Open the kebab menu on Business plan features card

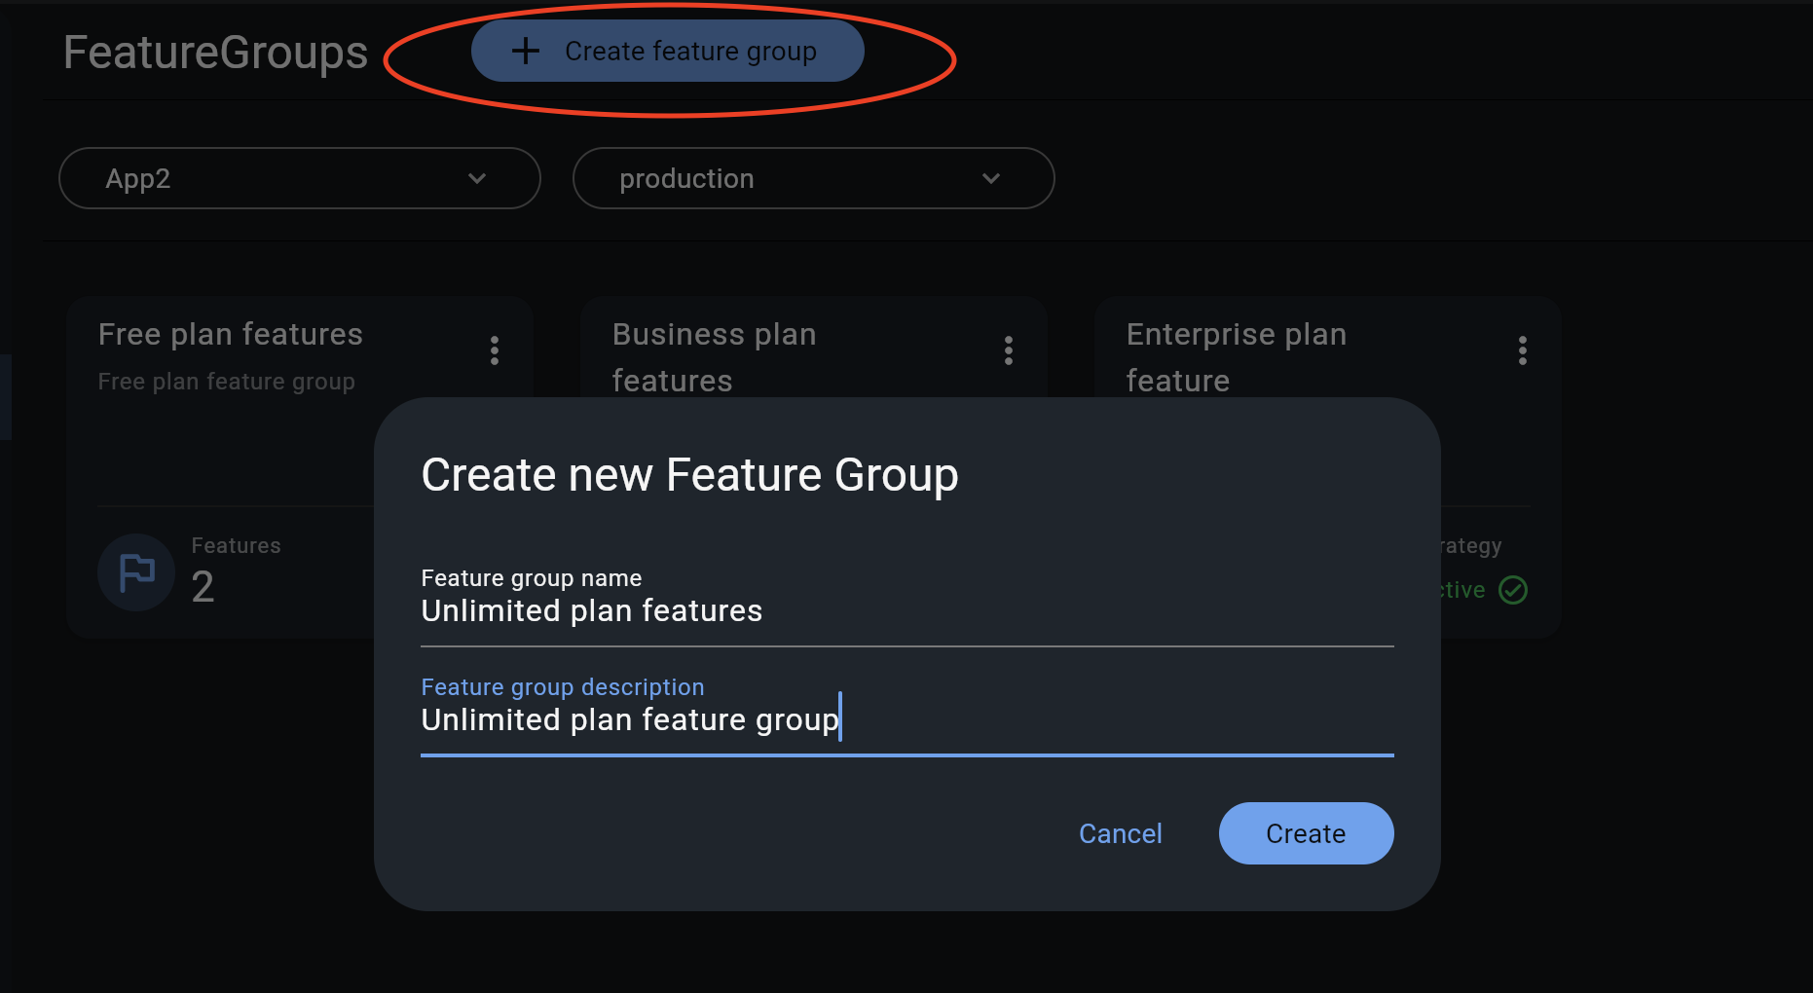1009,350
